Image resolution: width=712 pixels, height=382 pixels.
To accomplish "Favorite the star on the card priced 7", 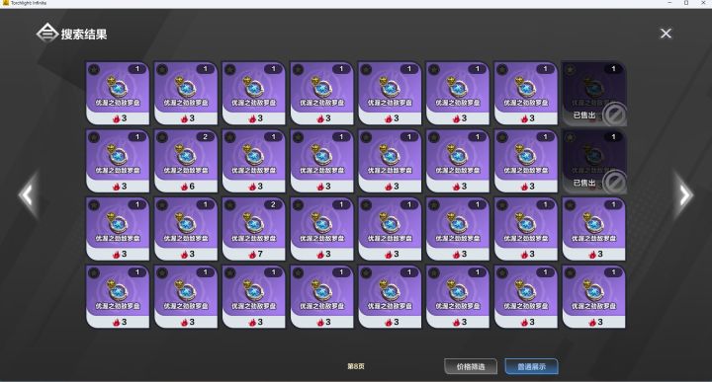I will (230, 205).
